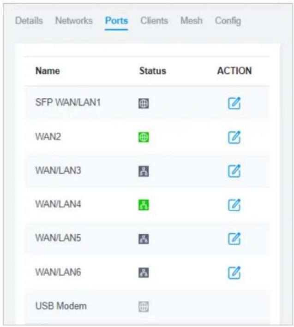Screen dimensions: 294x327
Task: Select the WAN/LAN6 port name
Action: (x=58, y=272)
